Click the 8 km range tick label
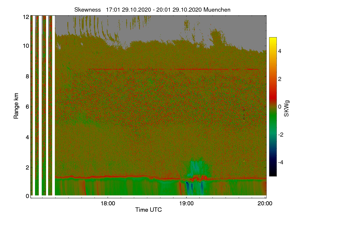 (x=27, y=77)
